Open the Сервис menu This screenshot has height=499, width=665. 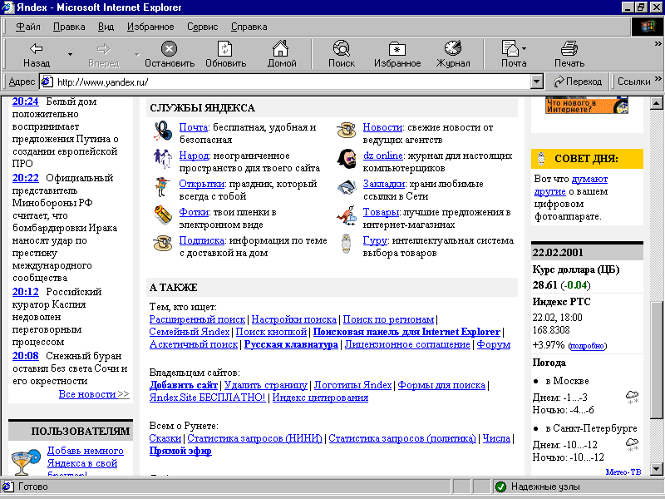pyautogui.click(x=202, y=27)
